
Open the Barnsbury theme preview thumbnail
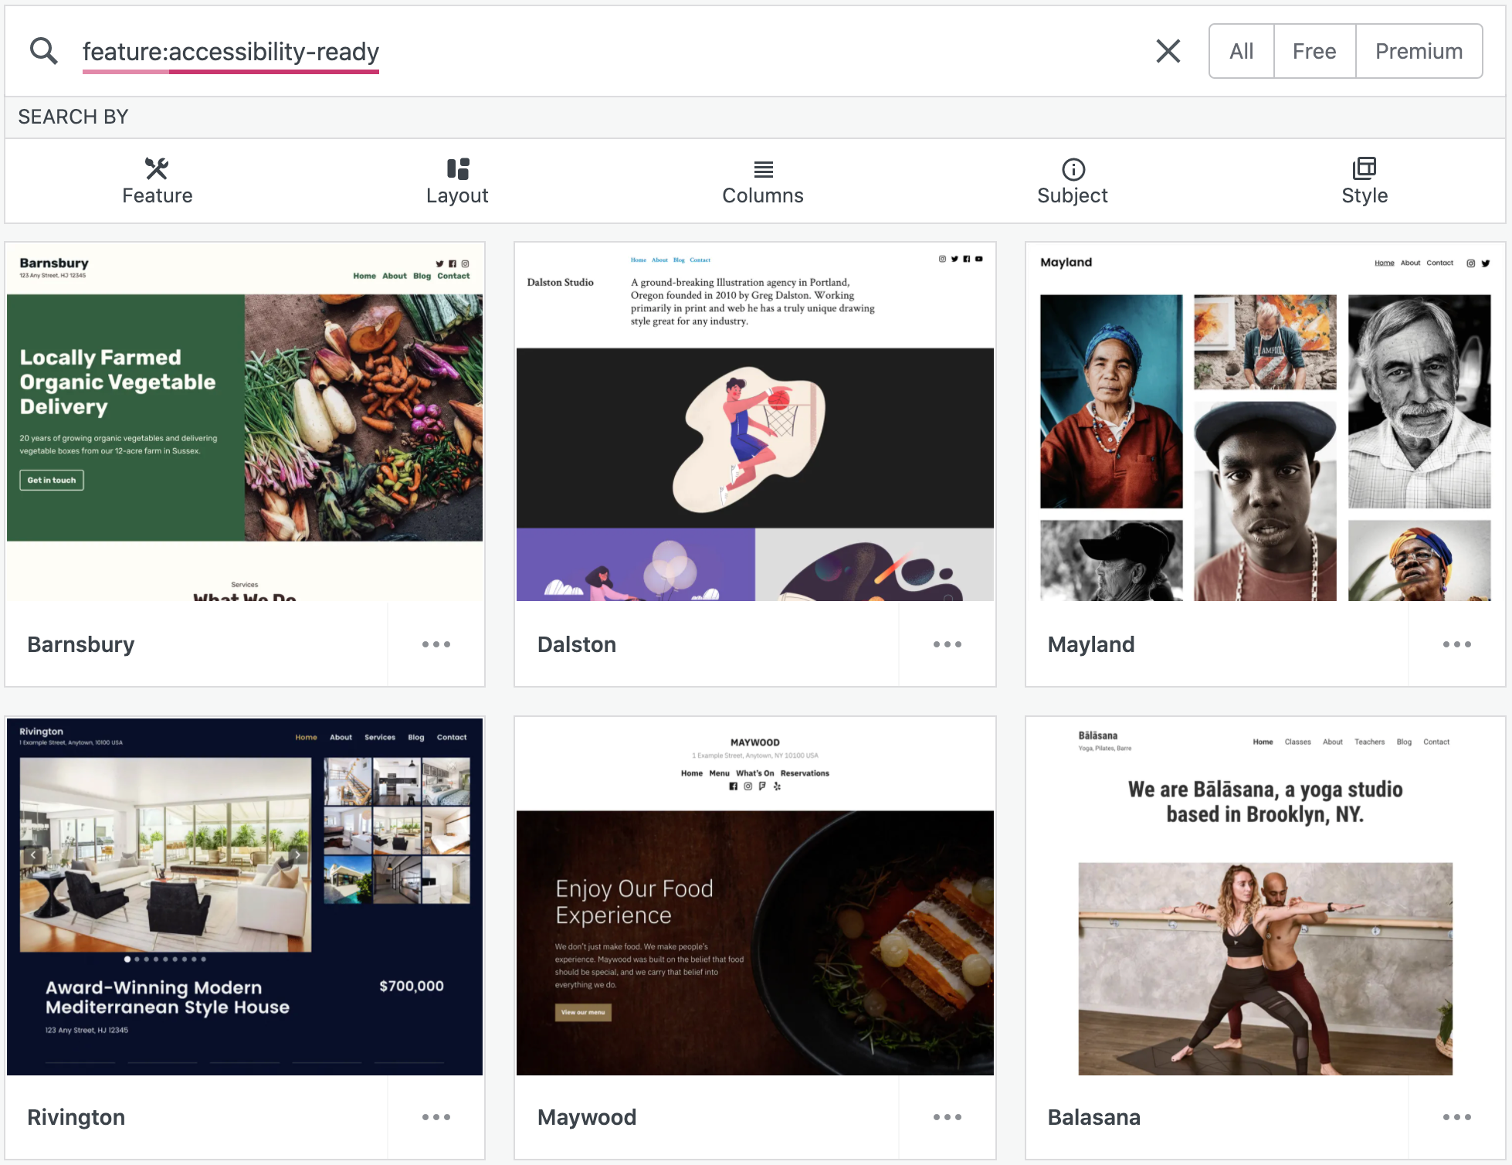245,422
